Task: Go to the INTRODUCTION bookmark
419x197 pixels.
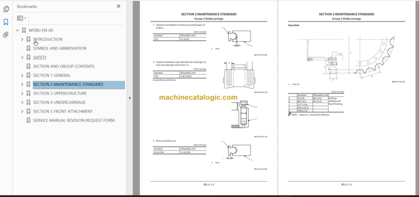Action: point(47,39)
